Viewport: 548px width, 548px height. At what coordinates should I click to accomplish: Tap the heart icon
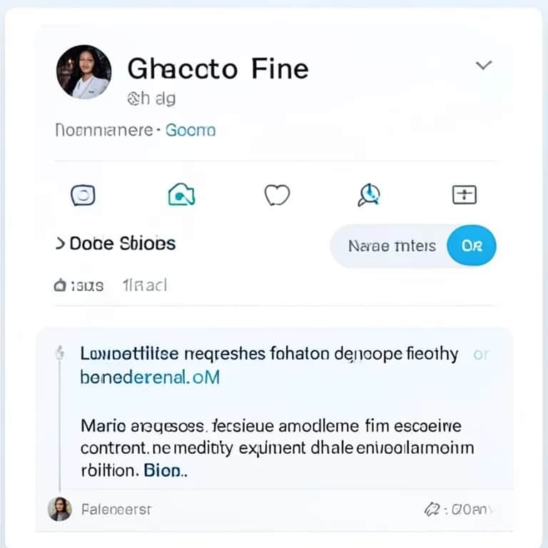[x=277, y=194]
